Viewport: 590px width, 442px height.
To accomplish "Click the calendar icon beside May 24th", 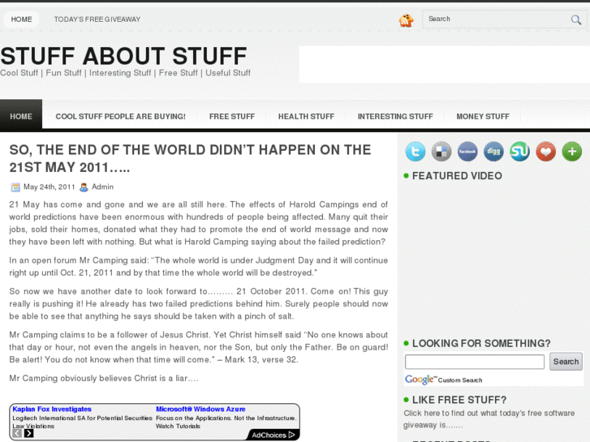I will click(15, 187).
